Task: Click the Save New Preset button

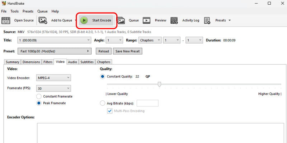Action: (x=127, y=51)
